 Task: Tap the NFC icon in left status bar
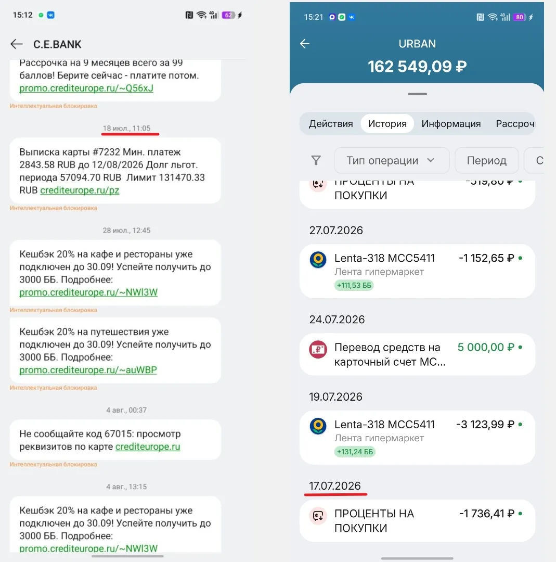[x=189, y=15]
